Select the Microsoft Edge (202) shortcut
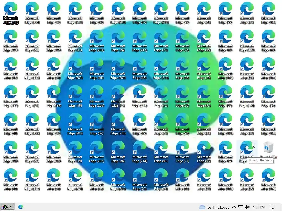The image size is (282, 211). (75, 68)
